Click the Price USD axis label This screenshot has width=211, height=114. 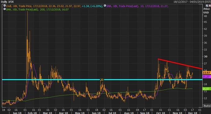pos(206,11)
